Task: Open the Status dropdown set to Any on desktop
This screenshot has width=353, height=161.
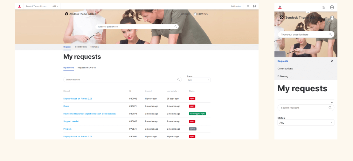Action: coord(198,80)
